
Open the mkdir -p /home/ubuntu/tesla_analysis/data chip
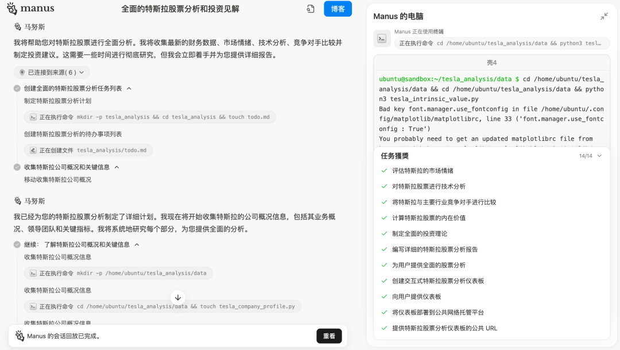pos(119,273)
